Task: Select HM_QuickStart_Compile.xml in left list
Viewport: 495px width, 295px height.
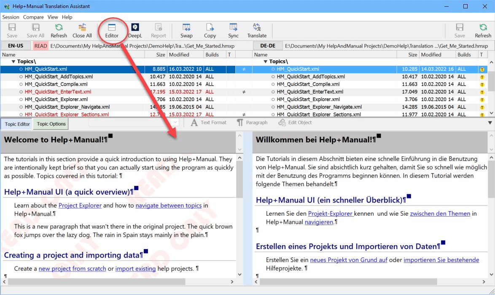Action: [56, 84]
